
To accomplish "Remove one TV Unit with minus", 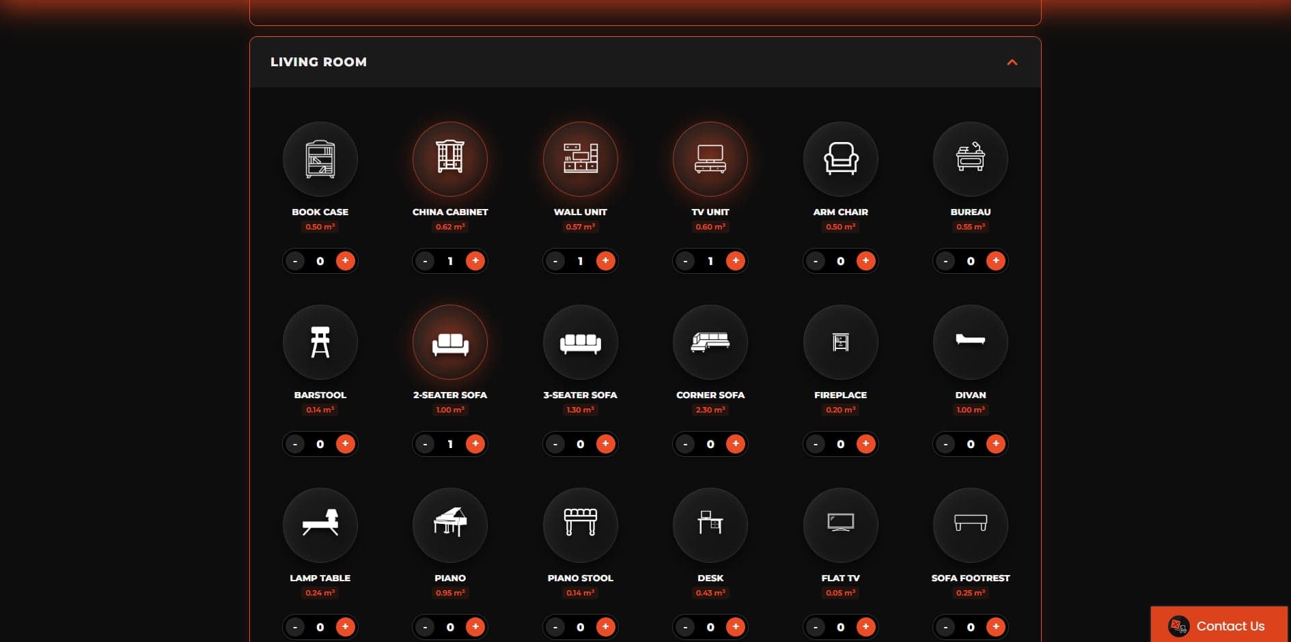I will coord(685,261).
